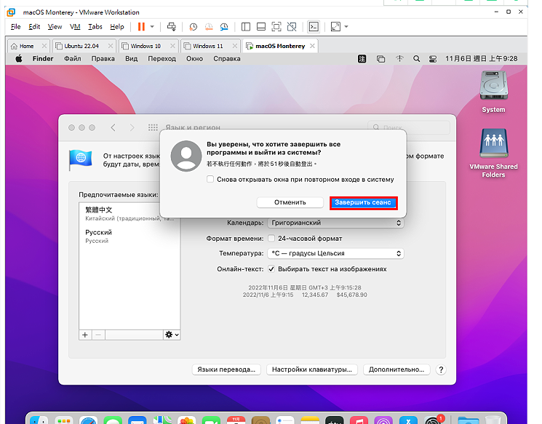
Task: Open the power options arrow beside the pause button
Action: click(152, 27)
